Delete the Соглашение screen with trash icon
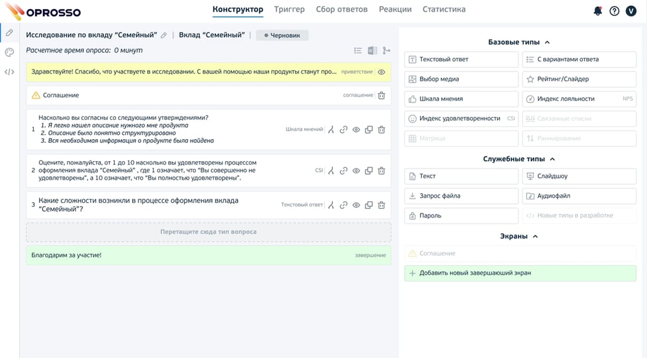This screenshot has width=647, height=358. [x=381, y=95]
